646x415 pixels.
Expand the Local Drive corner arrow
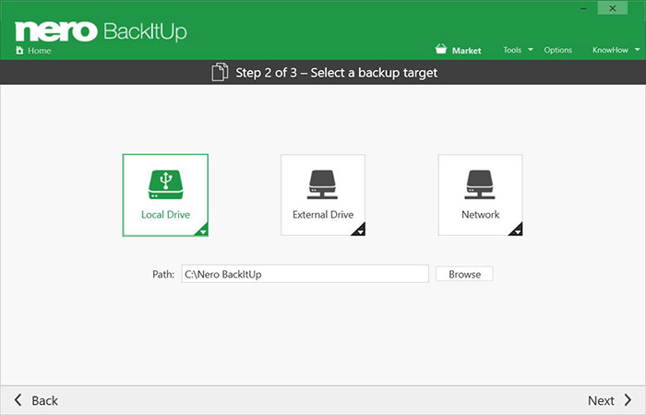tap(202, 231)
